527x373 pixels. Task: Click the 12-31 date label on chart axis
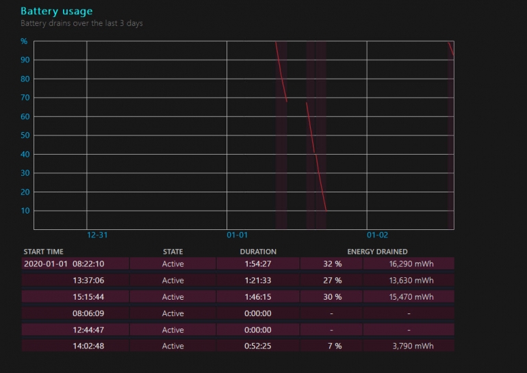(x=97, y=235)
